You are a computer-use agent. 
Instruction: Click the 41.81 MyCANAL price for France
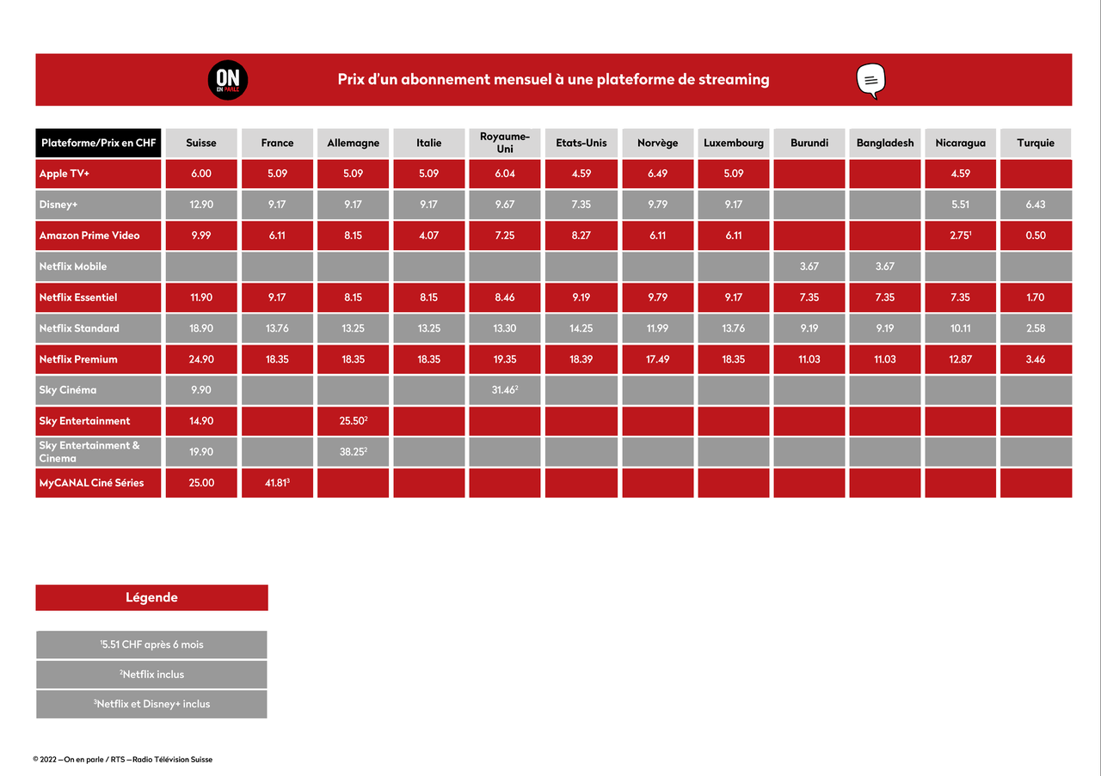click(276, 482)
